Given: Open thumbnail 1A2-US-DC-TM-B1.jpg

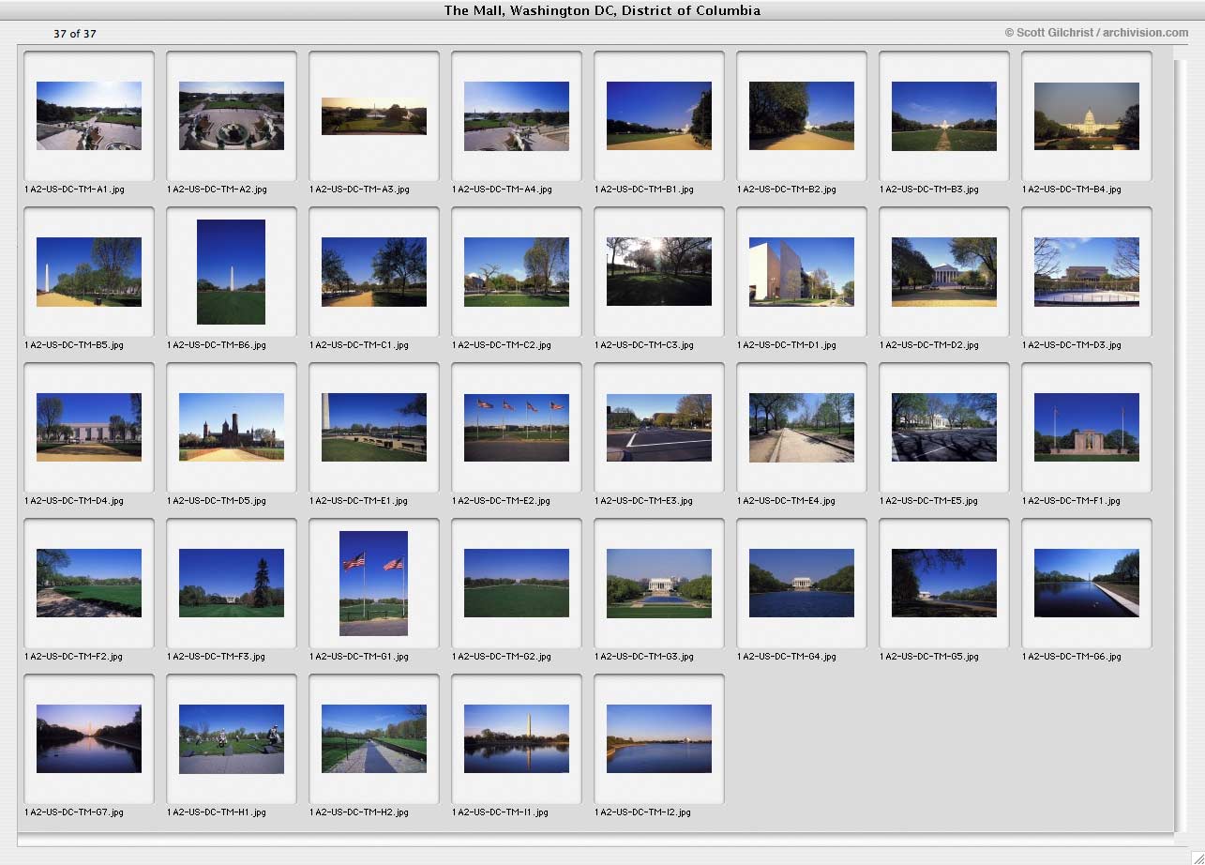Looking at the screenshot, I should tap(659, 115).
